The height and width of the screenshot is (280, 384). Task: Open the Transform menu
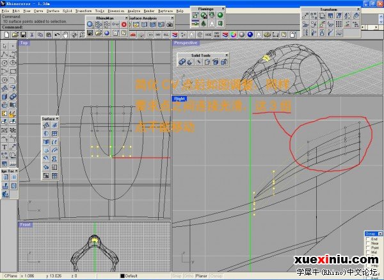click(83, 11)
